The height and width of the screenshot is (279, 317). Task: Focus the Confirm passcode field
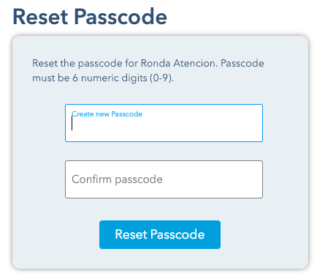[x=164, y=179]
